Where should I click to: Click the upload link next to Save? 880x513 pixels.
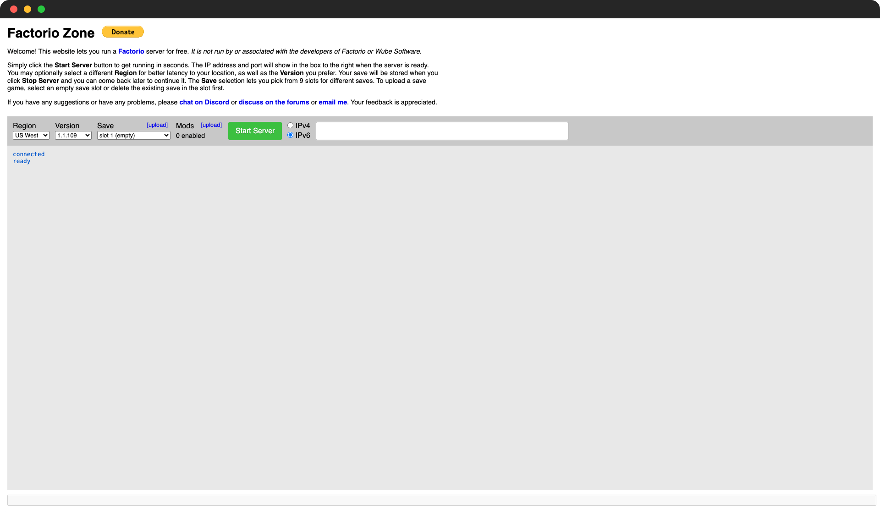point(157,125)
